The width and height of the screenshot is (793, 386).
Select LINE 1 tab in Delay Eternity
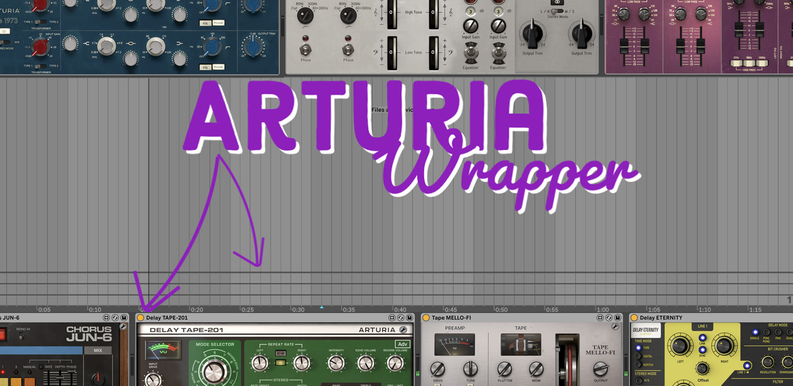point(702,326)
